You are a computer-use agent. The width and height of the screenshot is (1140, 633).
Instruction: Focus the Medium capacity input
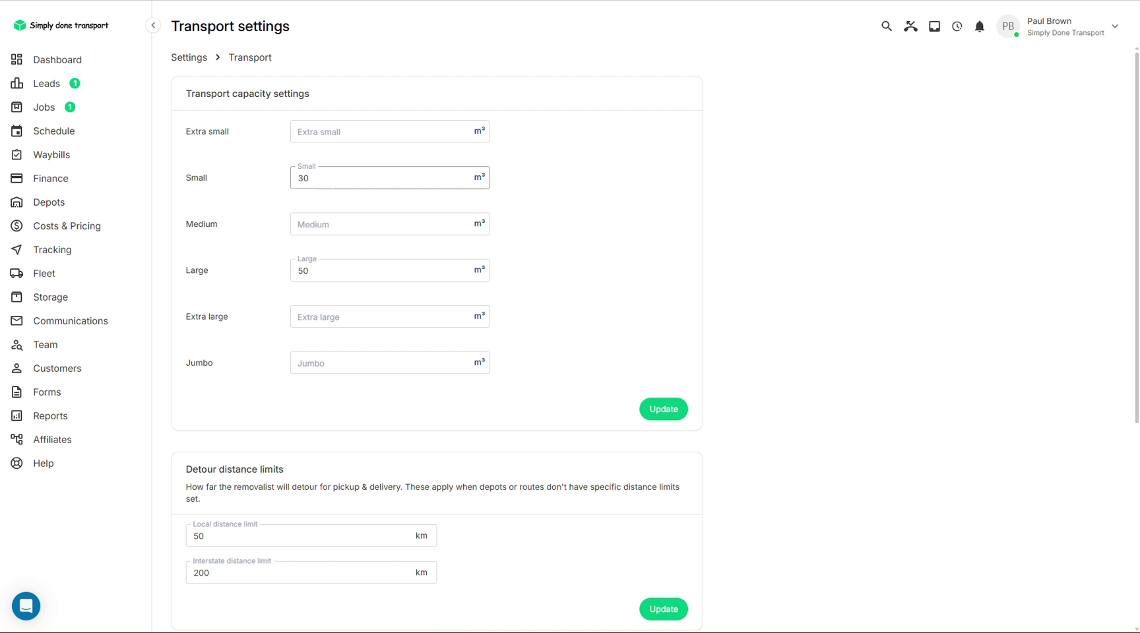pos(390,224)
